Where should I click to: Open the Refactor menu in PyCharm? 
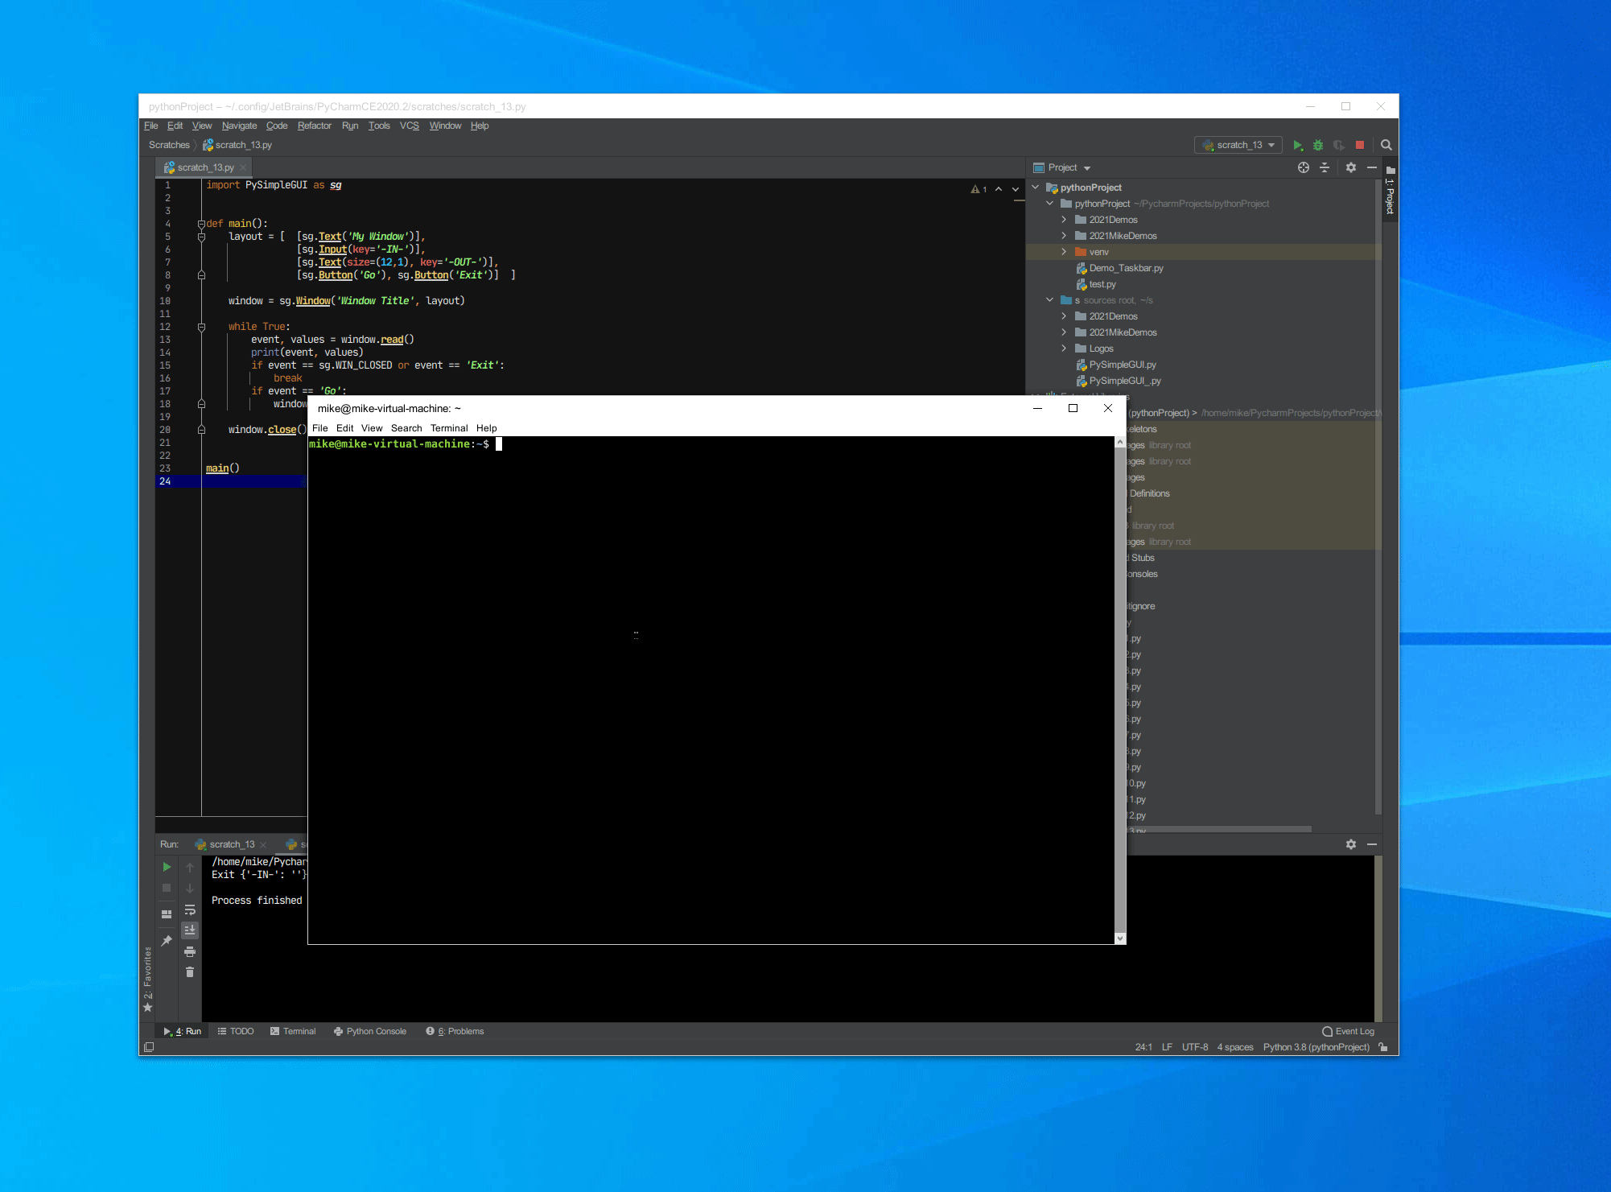tap(314, 126)
